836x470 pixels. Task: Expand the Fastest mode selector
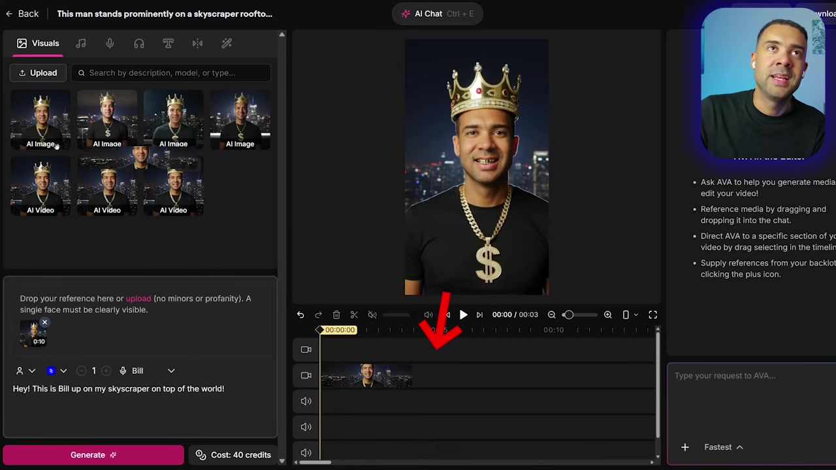pos(724,447)
